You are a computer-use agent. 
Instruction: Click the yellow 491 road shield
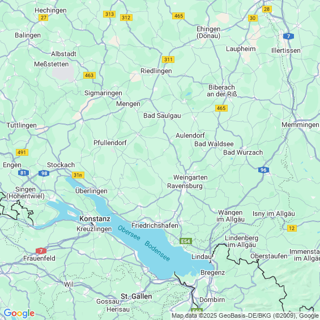[22, 152]
